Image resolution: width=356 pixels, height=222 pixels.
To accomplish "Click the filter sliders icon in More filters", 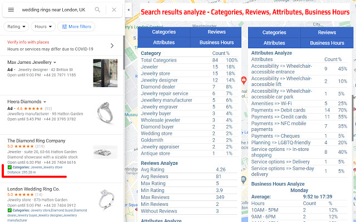I will coord(65,27).
